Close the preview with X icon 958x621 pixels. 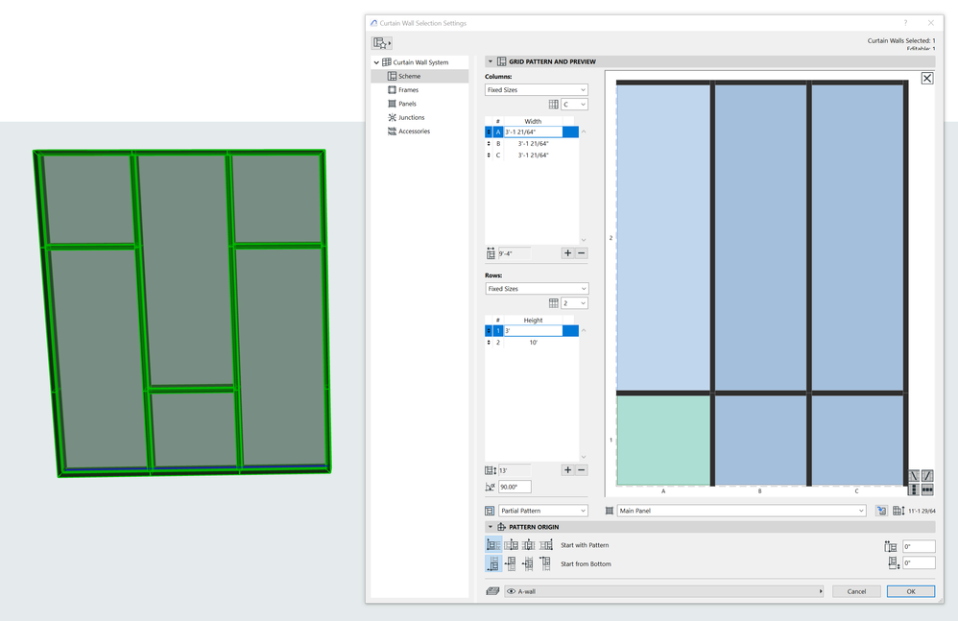[x=927, y=78]
